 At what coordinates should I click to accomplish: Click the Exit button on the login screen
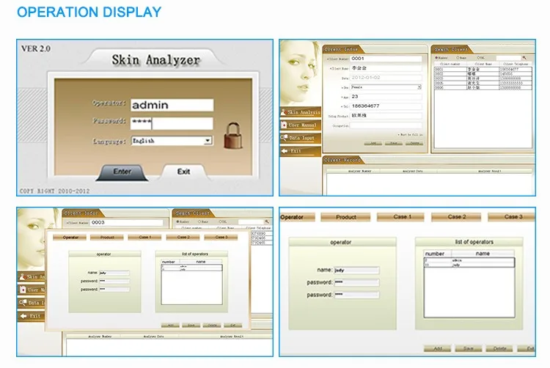pyautogui.click(x=183, y=172)
